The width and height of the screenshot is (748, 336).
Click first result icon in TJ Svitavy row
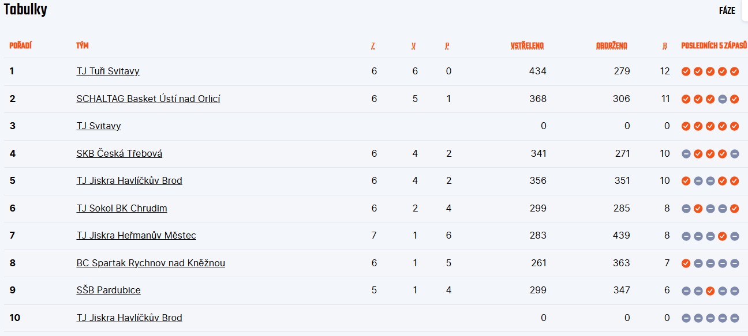pos(686,126)
